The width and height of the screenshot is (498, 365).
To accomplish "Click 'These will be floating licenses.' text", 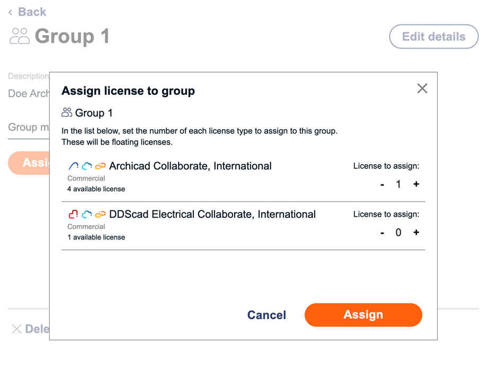I will tap(117, 142).
